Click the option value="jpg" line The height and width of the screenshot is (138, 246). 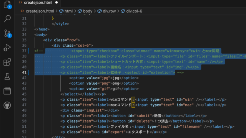pos(104,78)
